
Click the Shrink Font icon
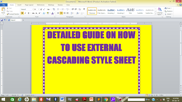tap(44, 9)
